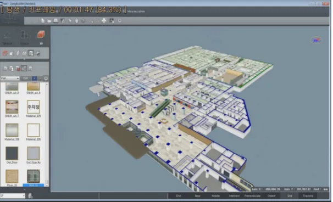
Task: Select the Floor wood texture thumbnail
Action: tap(12, 176)
